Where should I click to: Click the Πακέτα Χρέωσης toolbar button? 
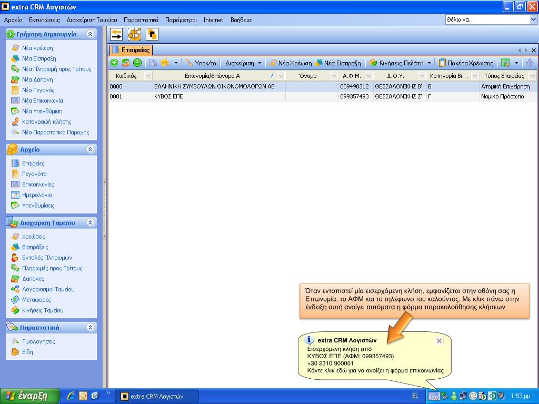466,63
